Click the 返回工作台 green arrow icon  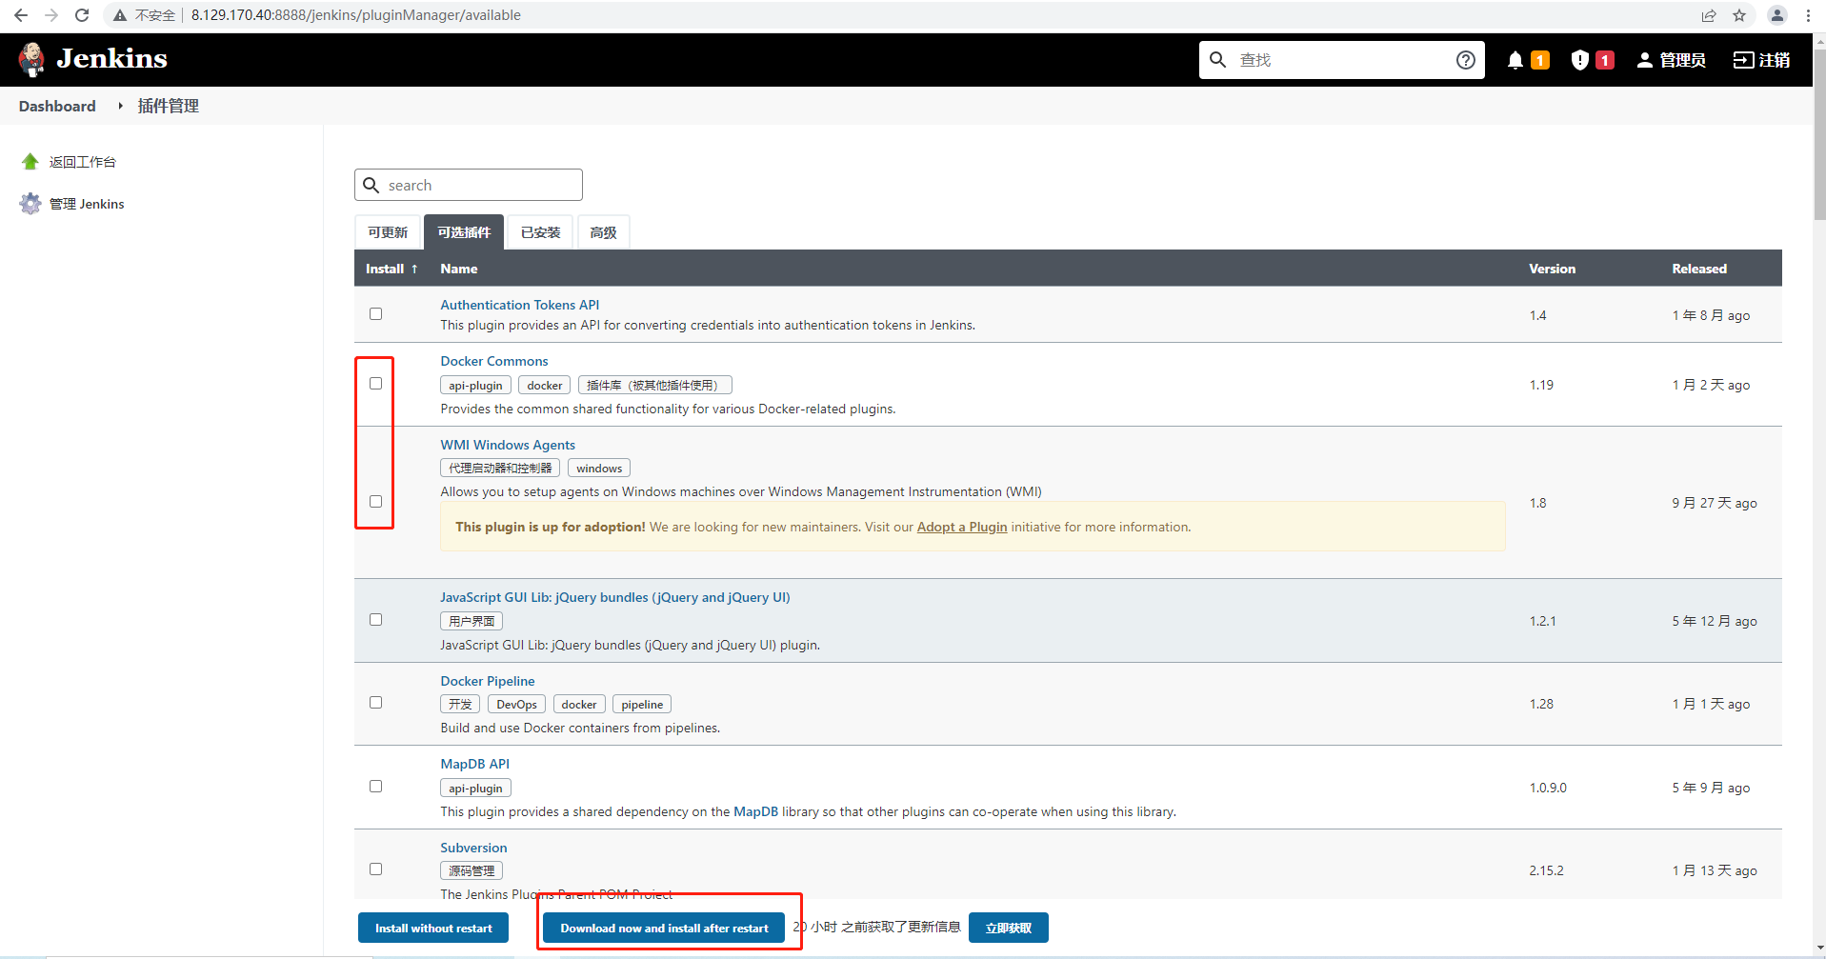(x=30, y=160)
